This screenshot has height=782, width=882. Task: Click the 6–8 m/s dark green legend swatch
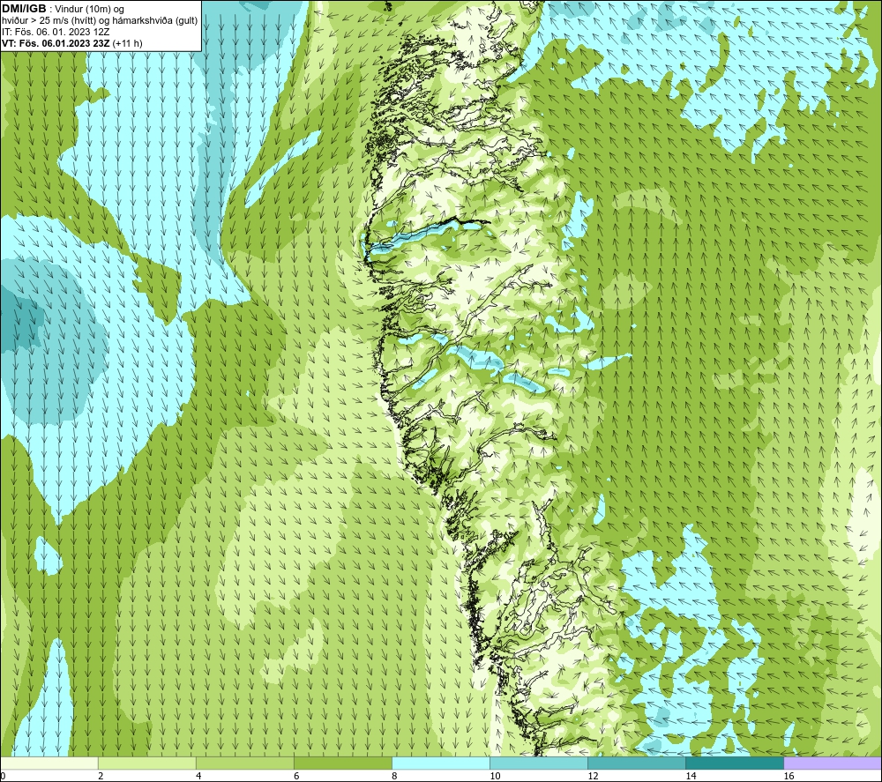click(342, 763)
